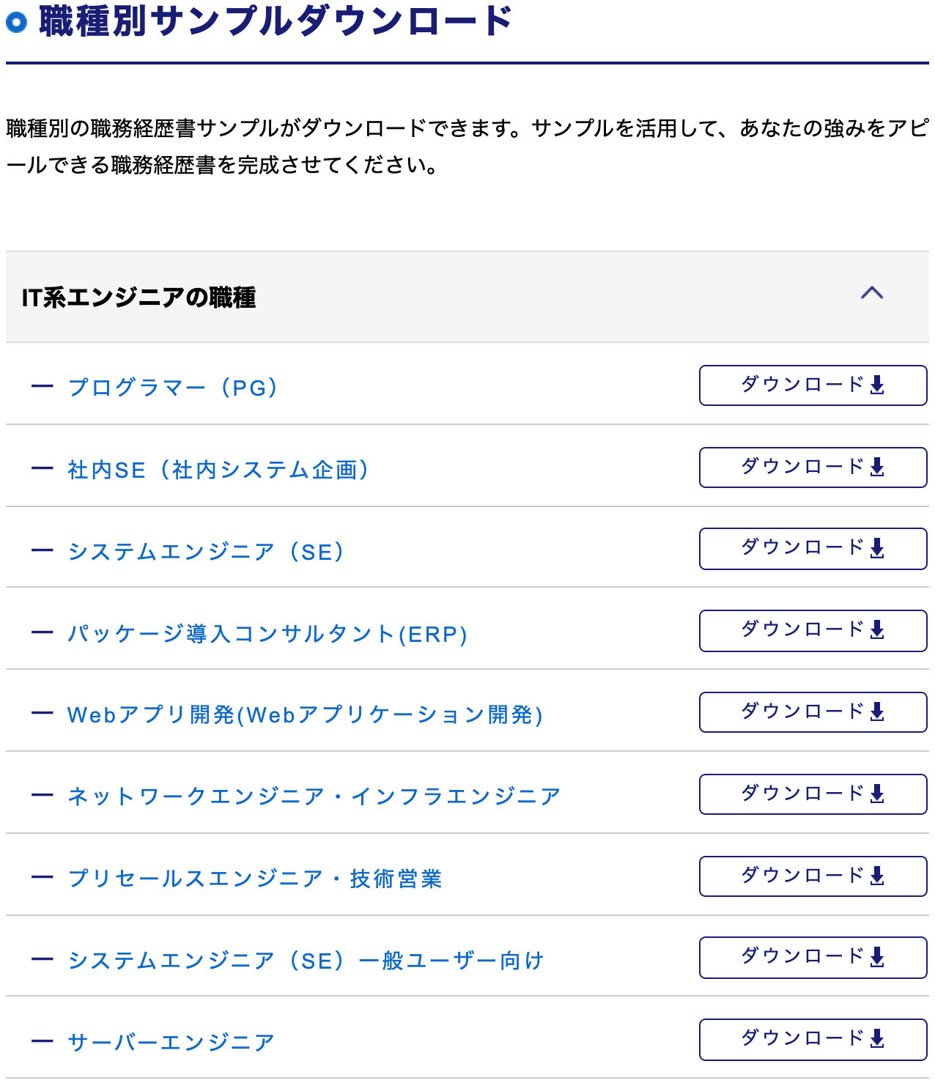Collapse the IT系エンジニアの職種 section chevron

click(x=871, y=294)
